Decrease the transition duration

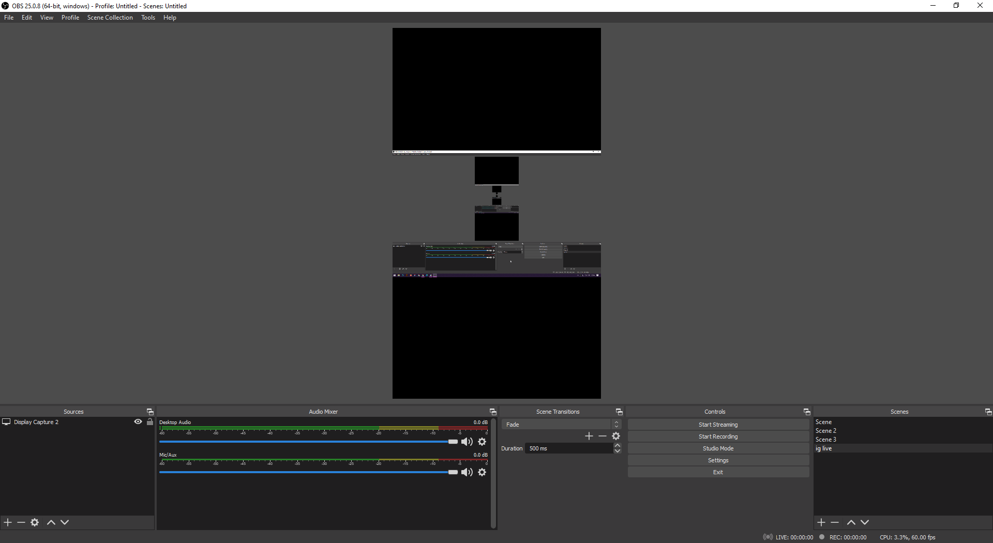(618, 451)
